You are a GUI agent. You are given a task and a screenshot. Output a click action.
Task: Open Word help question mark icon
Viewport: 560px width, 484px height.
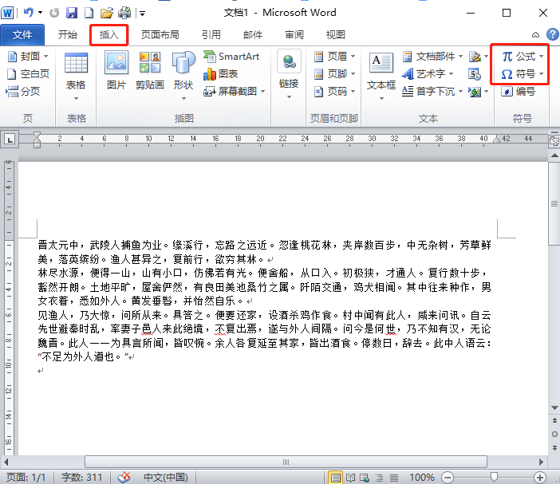[553, 34]
